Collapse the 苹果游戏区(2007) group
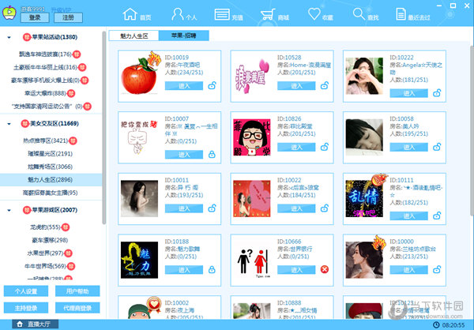474x330 pixels. click(9, 210)
